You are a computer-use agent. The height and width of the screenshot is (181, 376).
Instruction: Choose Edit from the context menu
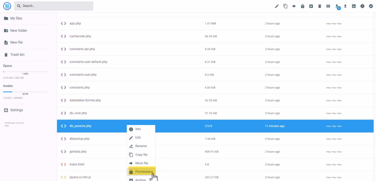tap(141, 138)
